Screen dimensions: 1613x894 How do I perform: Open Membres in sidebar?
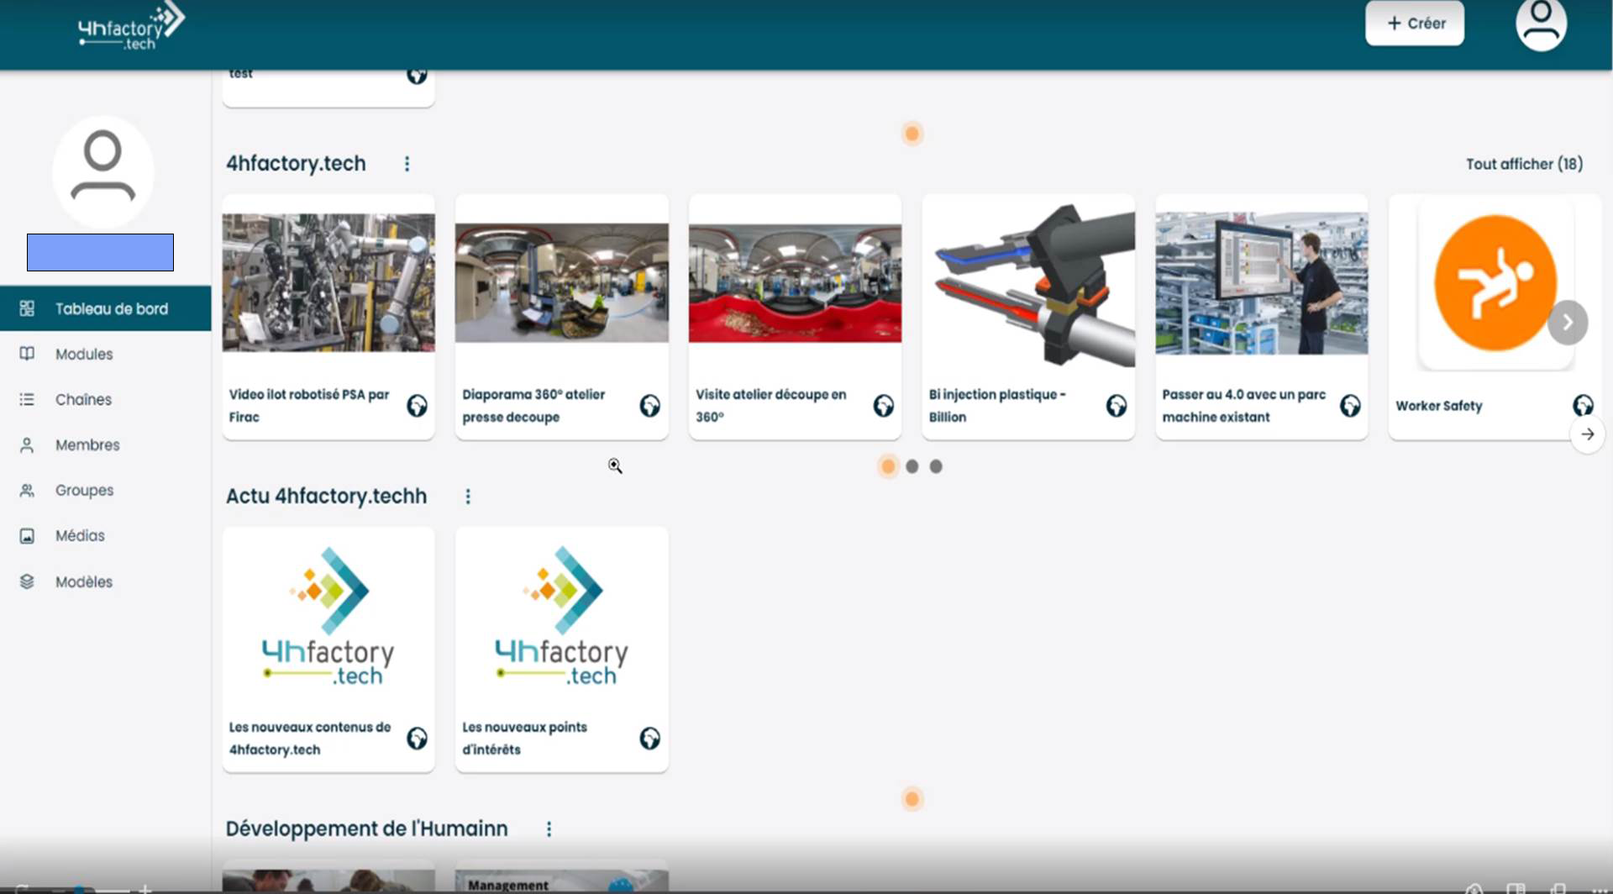coord(87,444)
